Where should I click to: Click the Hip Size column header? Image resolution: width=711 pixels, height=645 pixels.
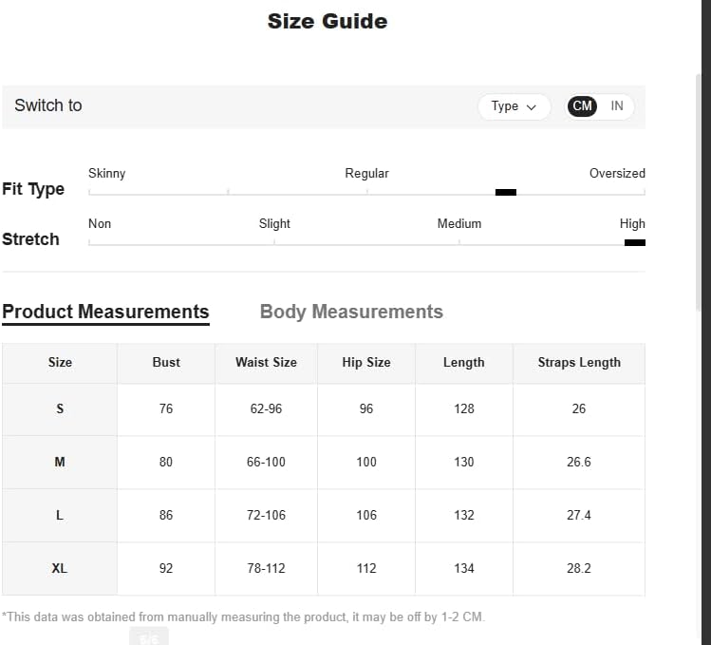[x=366, y=363]
